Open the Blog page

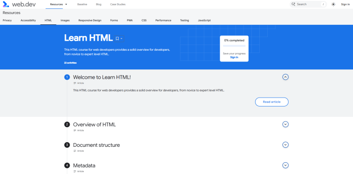tap(99, 4)
